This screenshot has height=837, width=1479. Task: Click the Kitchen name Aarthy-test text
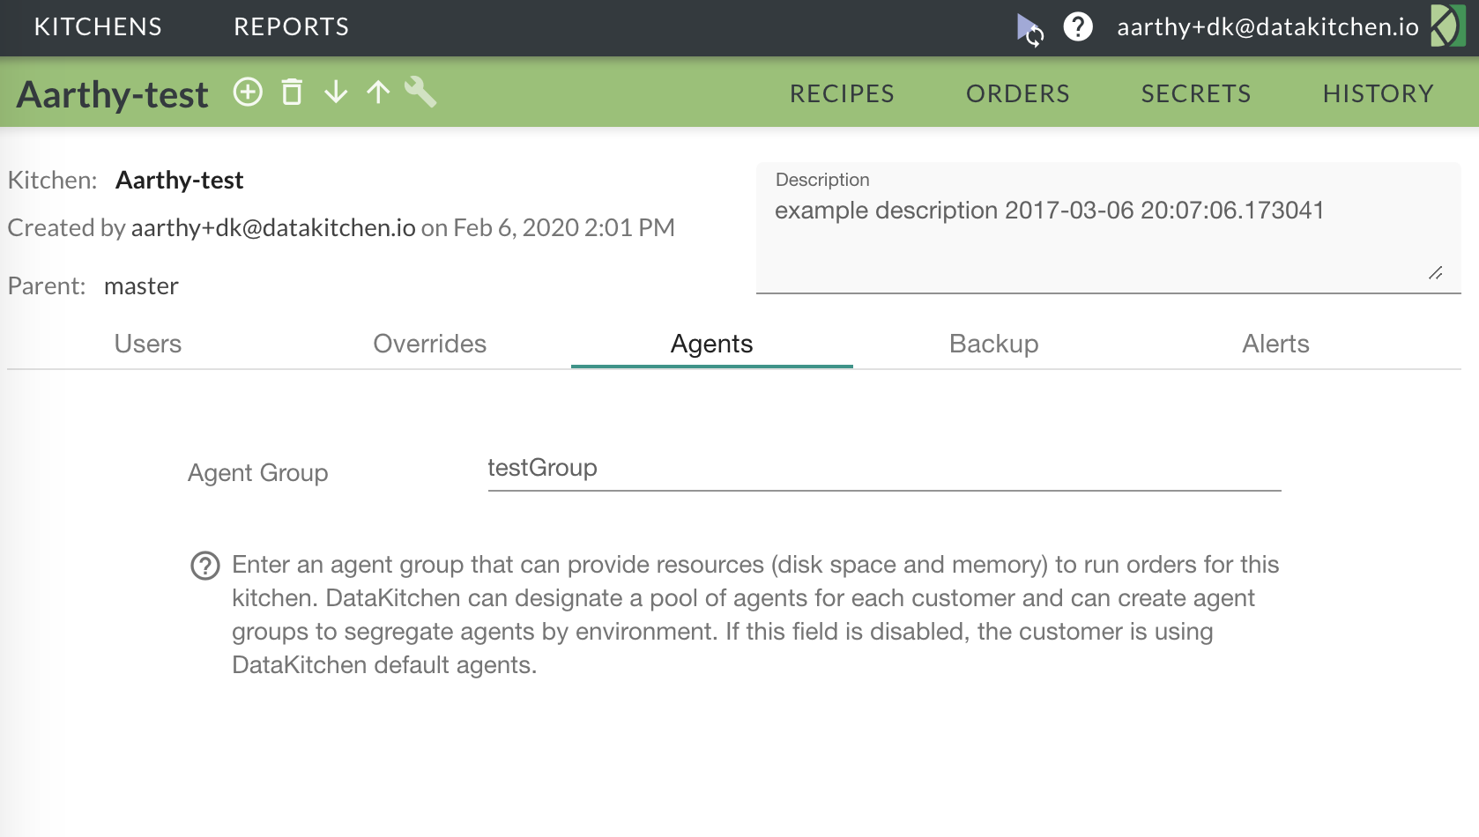click(180, 181)
